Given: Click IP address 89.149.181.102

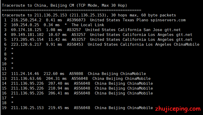Looking at the screenshot, I should [27, 35].
